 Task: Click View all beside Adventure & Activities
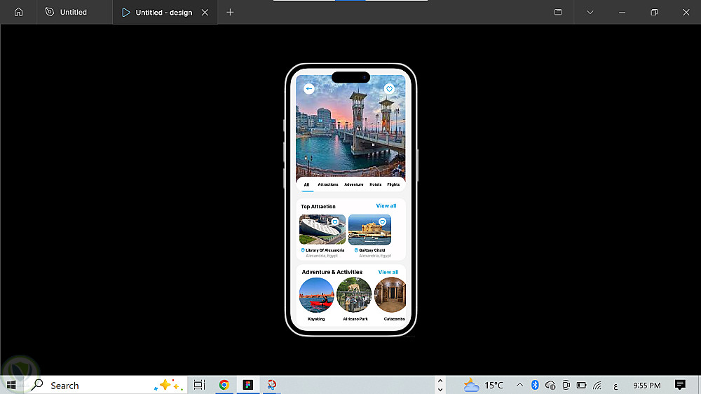pos(388,272)
